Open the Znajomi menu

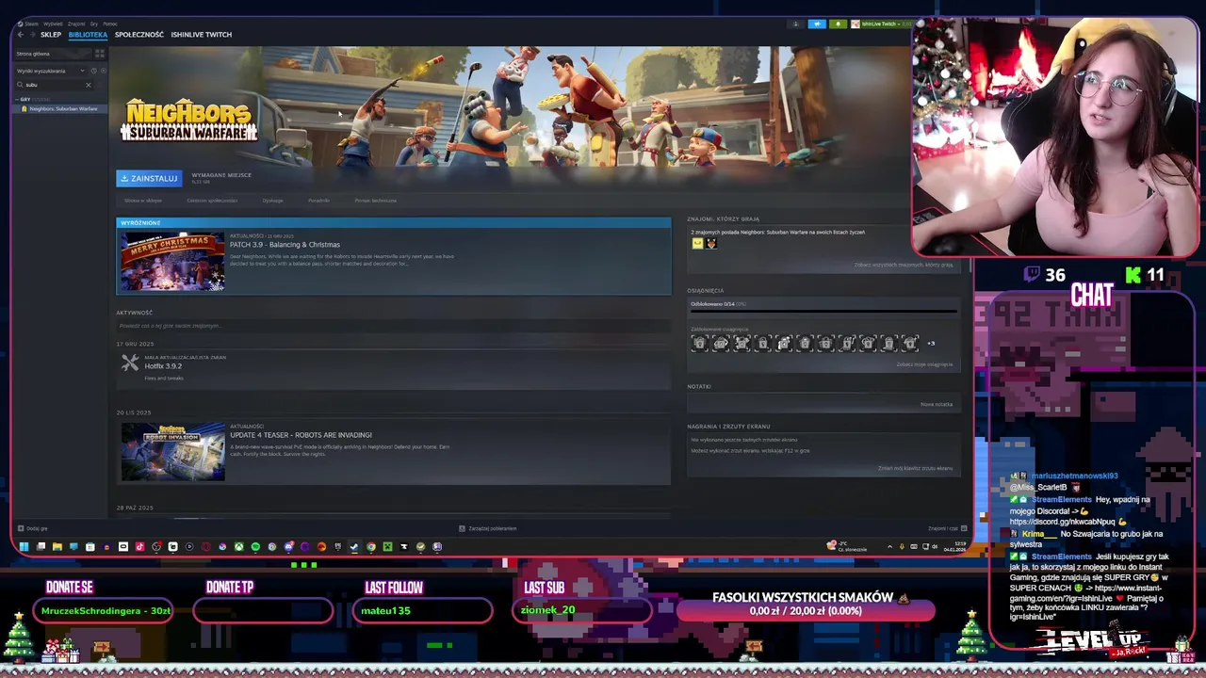76,24
